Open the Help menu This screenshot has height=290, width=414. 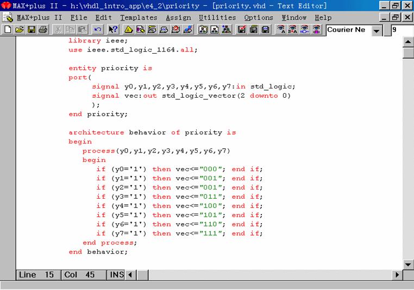coord(323,18)
